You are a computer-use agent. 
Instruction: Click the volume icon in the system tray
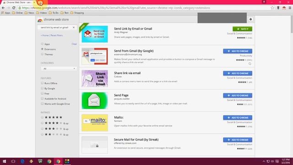click(272, 161)
